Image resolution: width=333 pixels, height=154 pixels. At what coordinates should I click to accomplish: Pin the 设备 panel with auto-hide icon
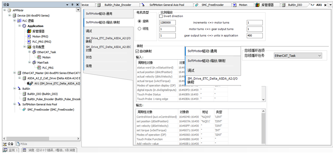pos(72,5)
